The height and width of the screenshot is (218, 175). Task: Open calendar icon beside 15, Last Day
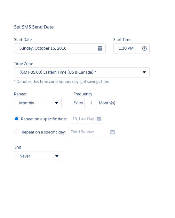(99, 119)
